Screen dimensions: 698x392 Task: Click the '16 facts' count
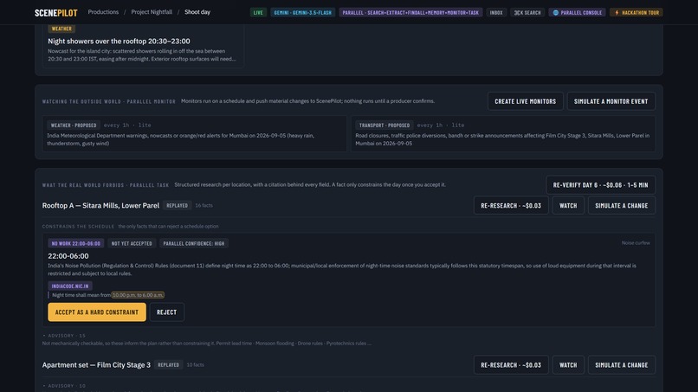[x=204, y=206]
